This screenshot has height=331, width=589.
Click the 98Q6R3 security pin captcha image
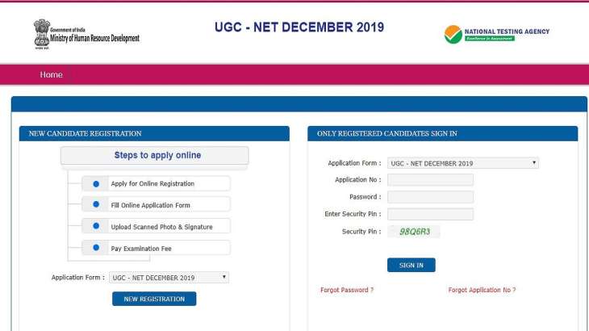click(x=415, y=232)
